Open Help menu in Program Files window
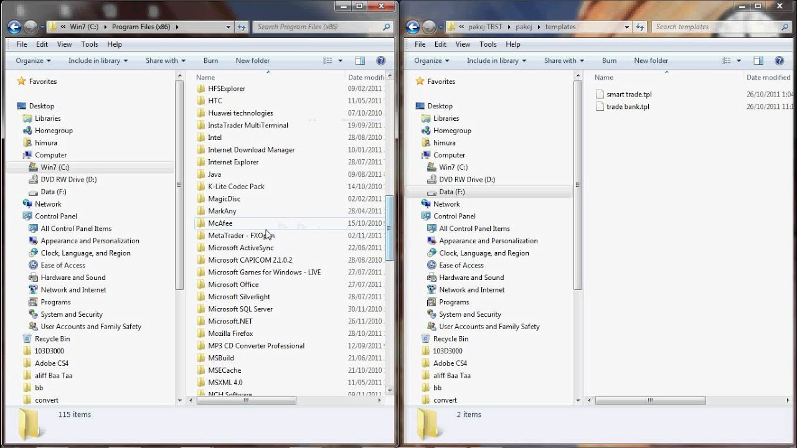The height and width of the screenshot is (448, 797). click(x=115, y=44)
